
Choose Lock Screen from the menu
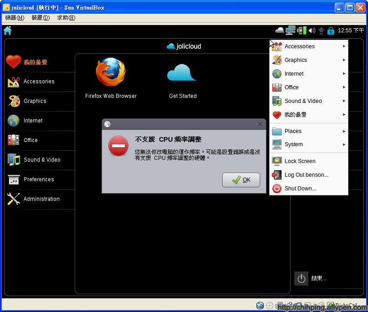(x=309, y=161)
